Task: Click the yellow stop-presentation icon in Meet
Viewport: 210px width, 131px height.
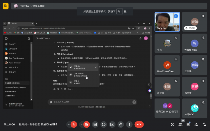Action: [x=6, y=6]
